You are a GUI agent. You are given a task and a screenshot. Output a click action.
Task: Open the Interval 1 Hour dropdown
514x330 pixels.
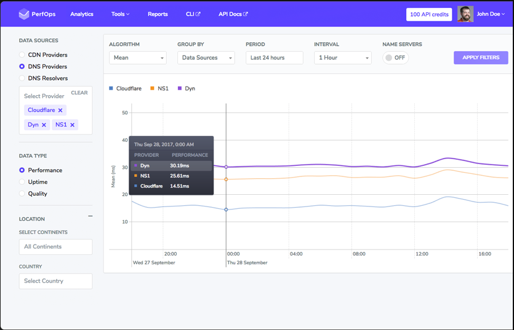pos(342,58)
